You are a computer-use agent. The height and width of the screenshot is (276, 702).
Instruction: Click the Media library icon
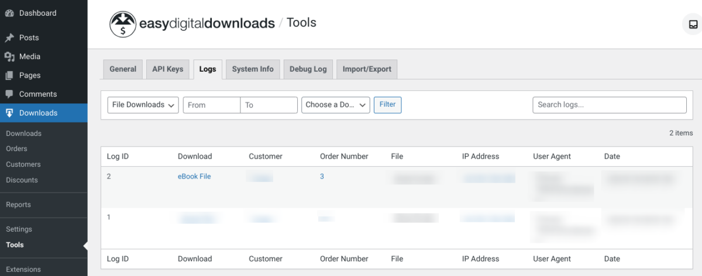tap(9, 57)
